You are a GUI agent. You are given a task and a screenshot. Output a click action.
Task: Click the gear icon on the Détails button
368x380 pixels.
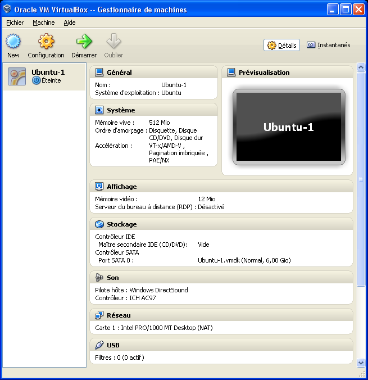click(271, 45)
